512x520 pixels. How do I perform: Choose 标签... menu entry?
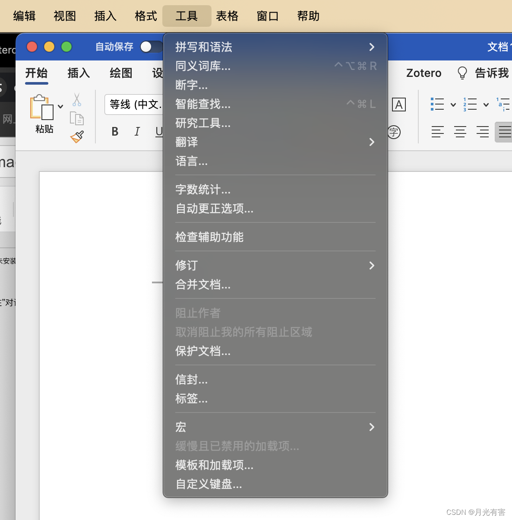tap(275, 399)
